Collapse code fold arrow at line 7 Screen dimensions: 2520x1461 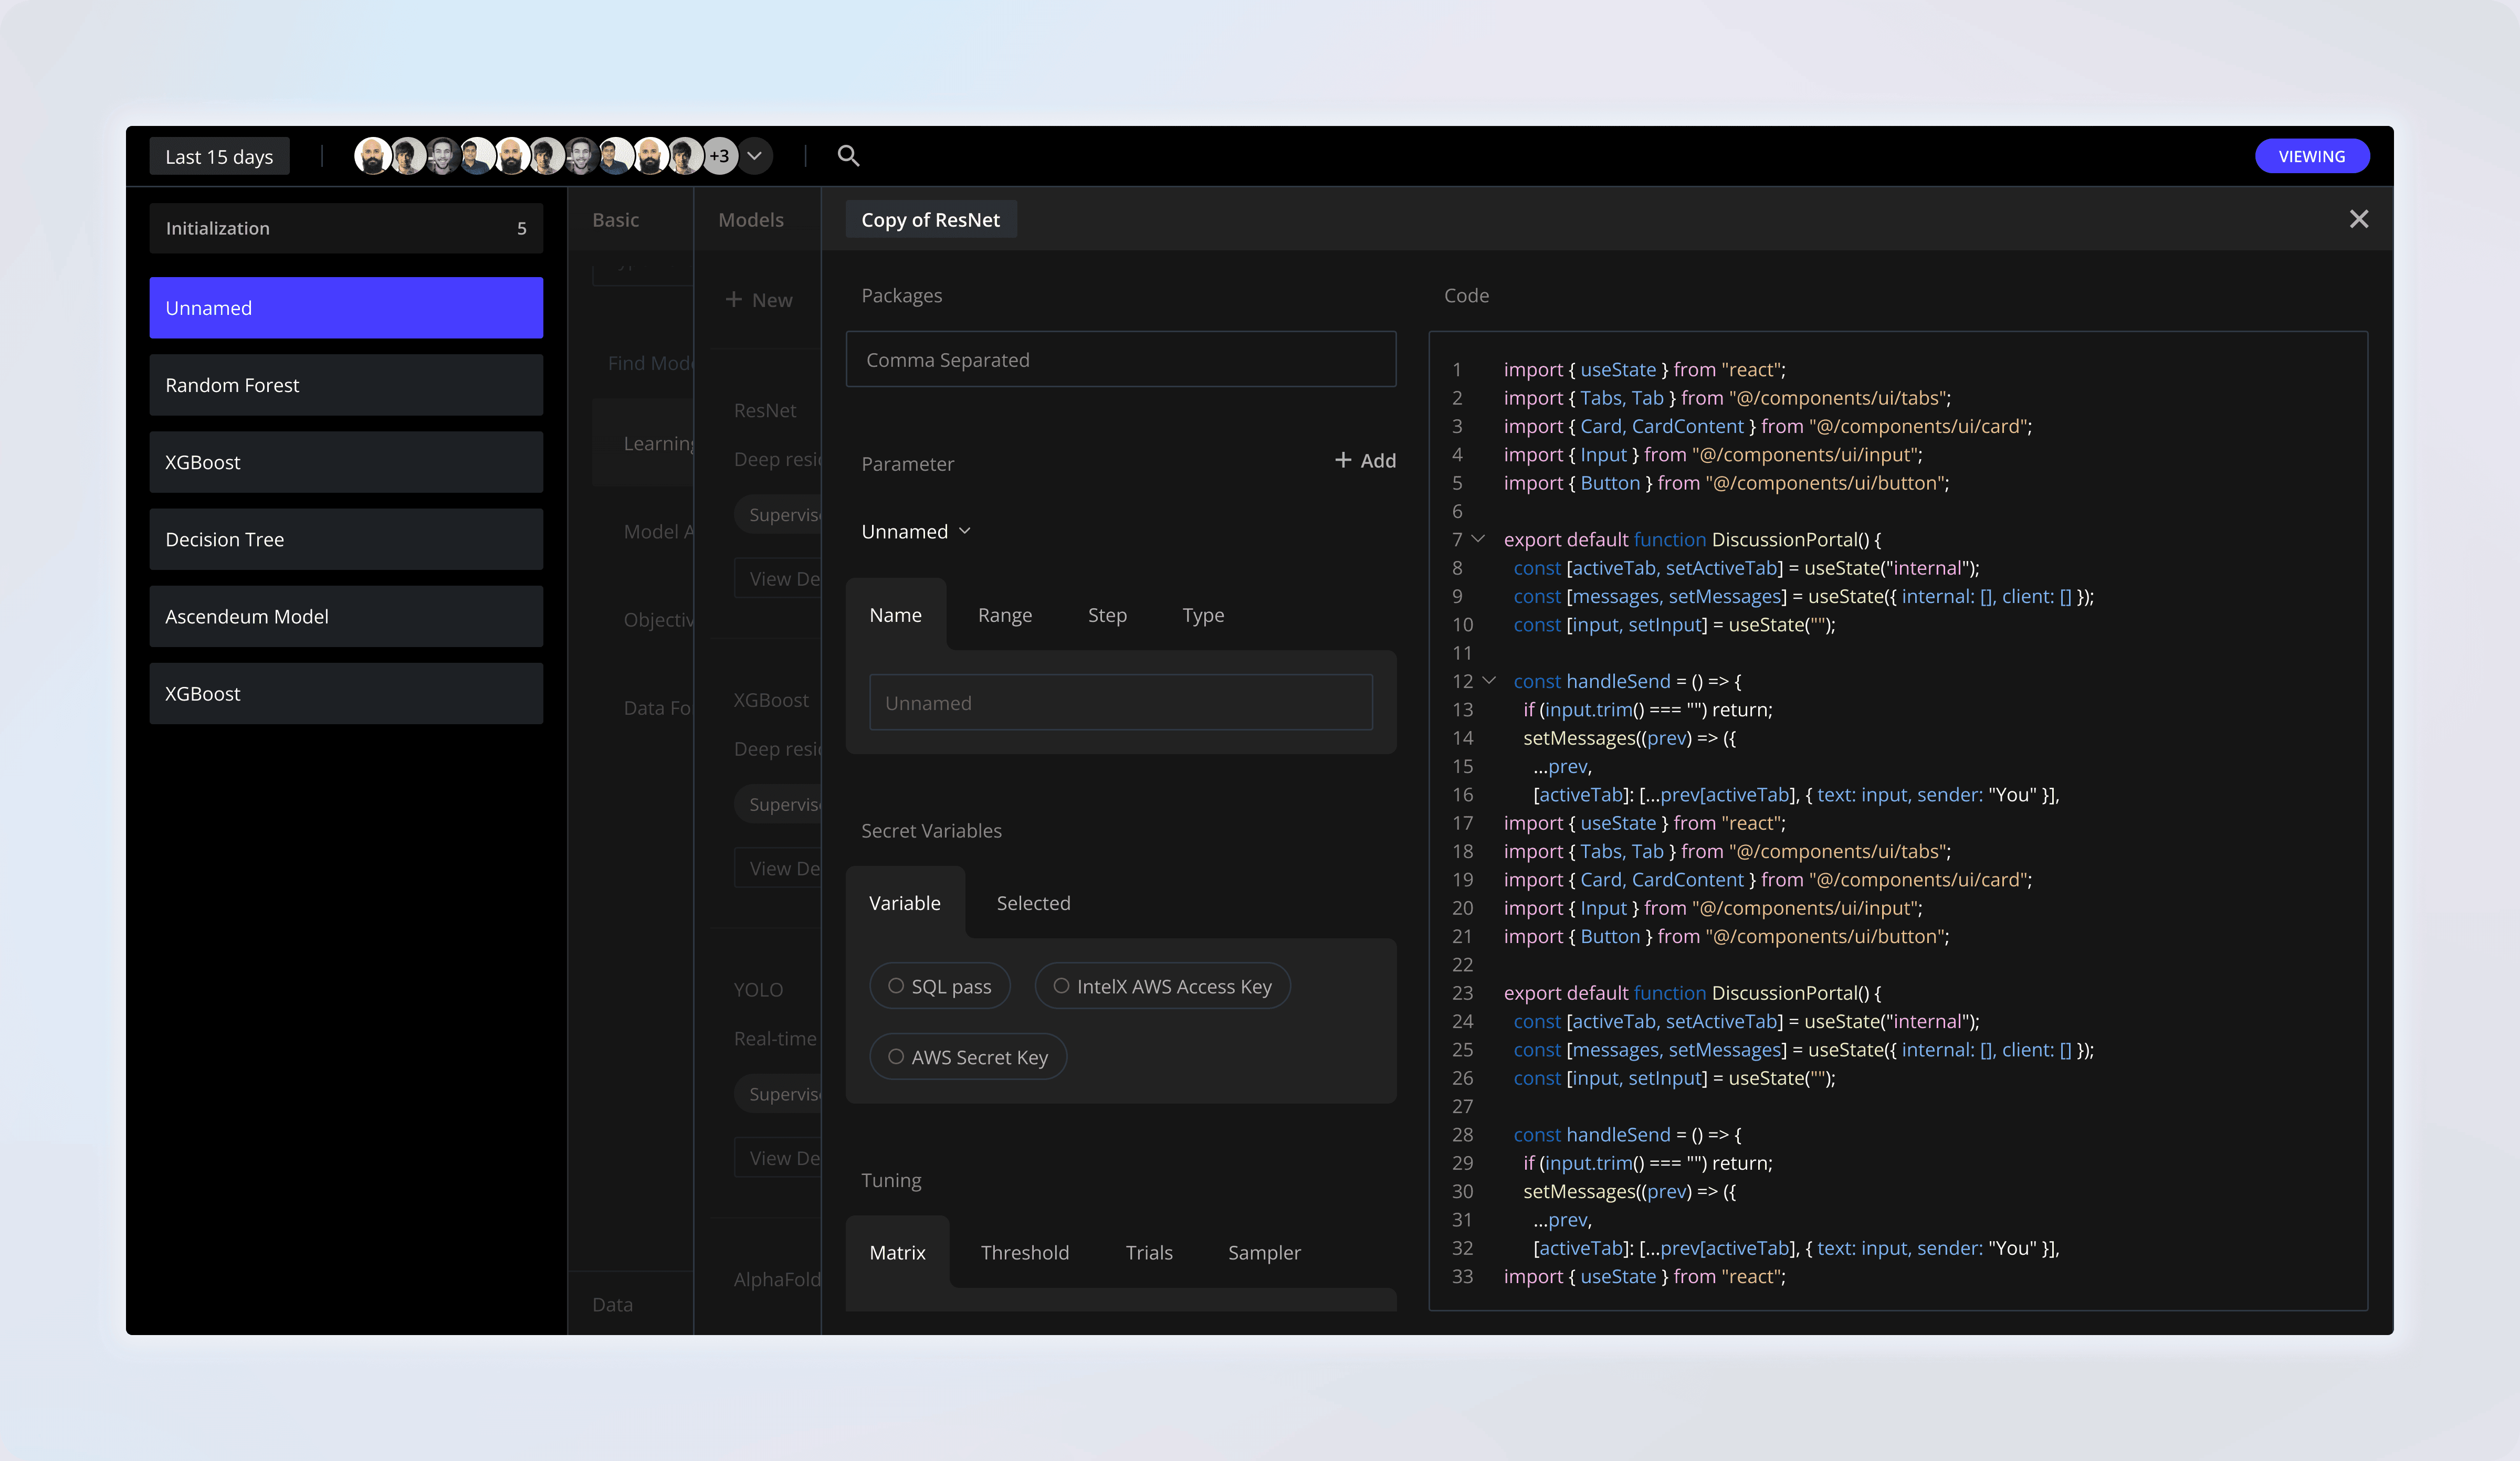(x=1478, y=538)
